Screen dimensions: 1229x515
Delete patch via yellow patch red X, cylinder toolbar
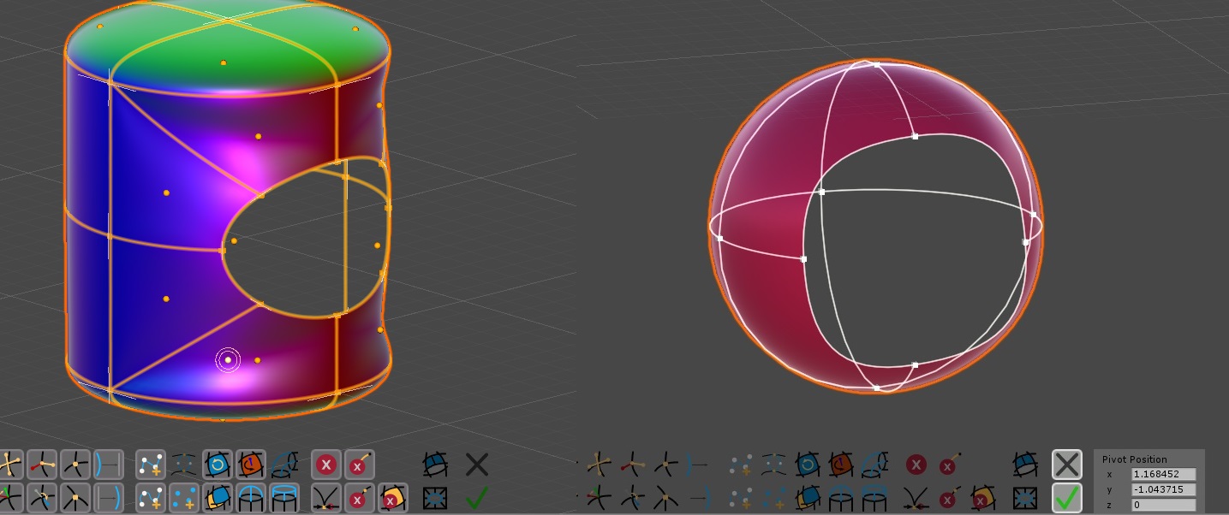pos(392,497)
